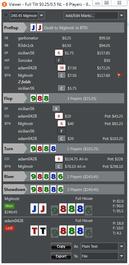Click Mglmstr's flop raise R badge
Image resolution: width=129 pixels, height=265 pixels.
62,124
